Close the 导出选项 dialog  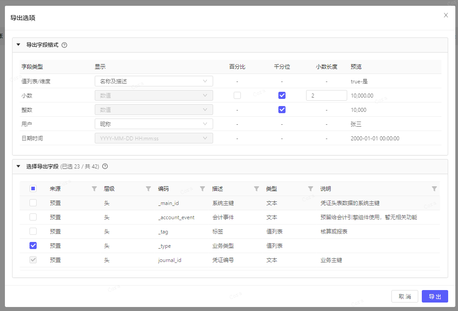(x=445, y=15)
